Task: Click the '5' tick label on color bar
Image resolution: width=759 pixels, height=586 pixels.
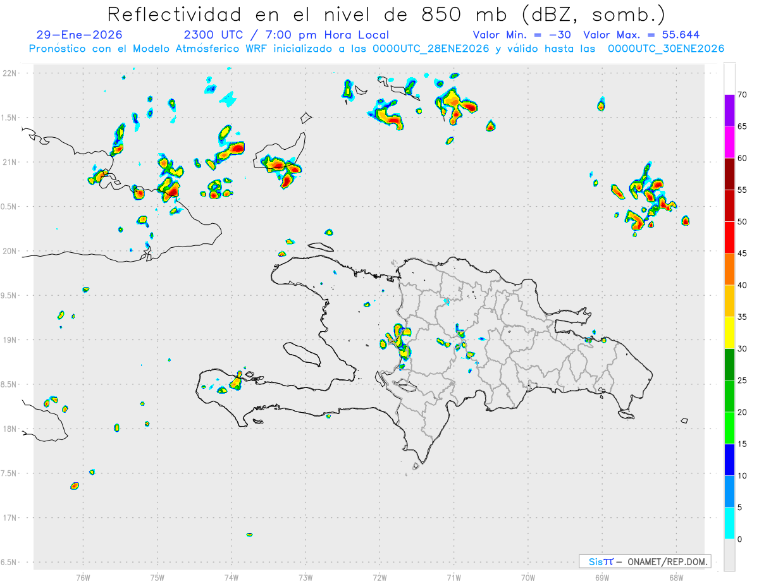Action: [739, 508]
